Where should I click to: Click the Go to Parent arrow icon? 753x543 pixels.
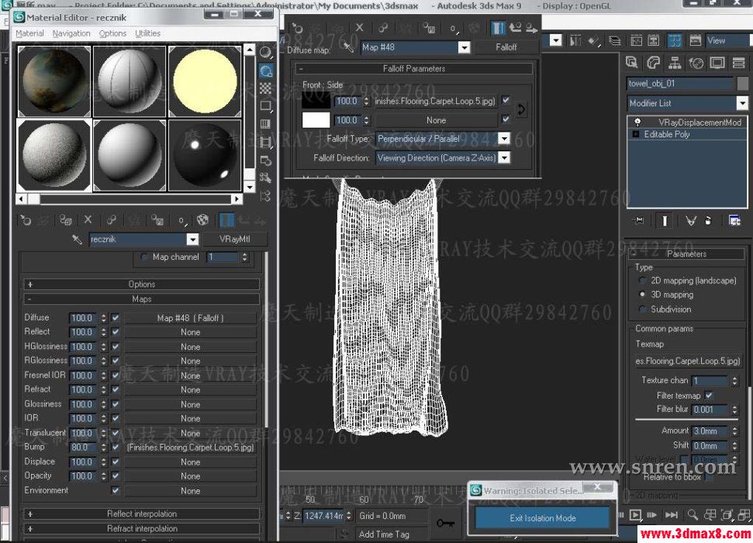pos(244,220)
